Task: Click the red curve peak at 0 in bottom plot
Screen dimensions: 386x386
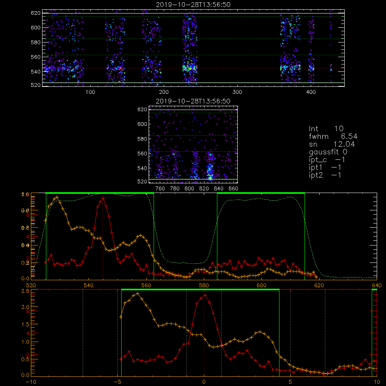Action: click(205, 295)
